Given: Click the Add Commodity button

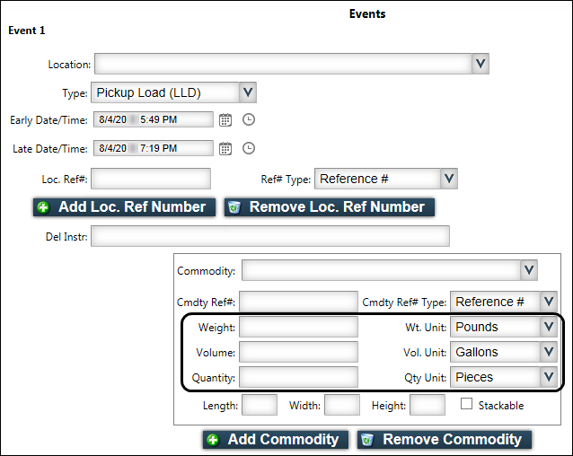Looking at the screenshot, I should point(275,440).
